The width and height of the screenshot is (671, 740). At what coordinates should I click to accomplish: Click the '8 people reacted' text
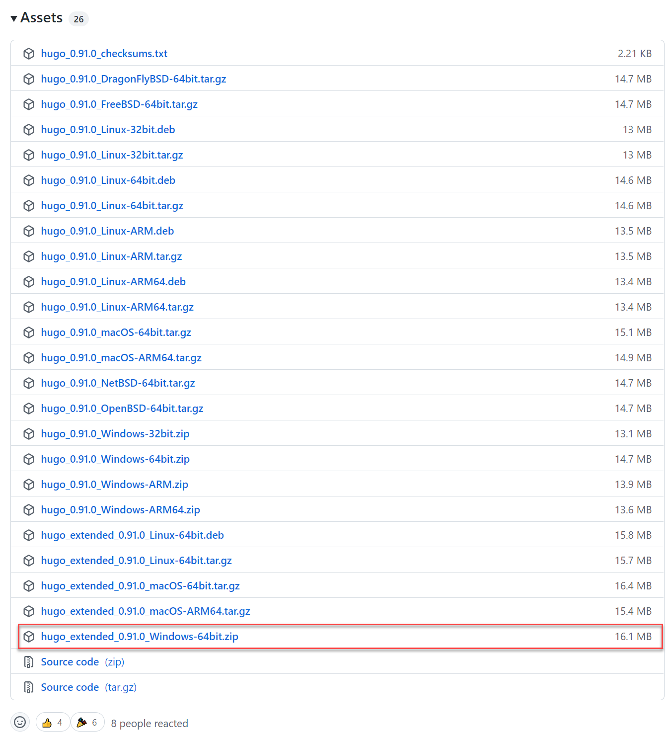click(x=149, y=723)
